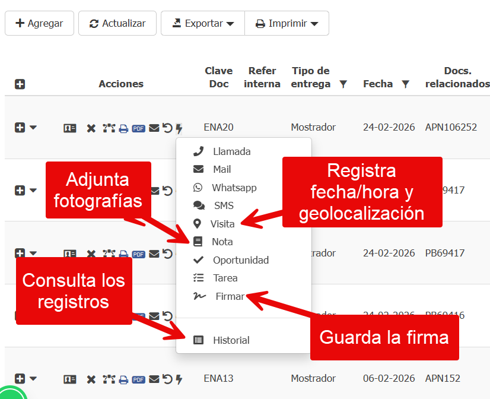Image resolution: width=490 pixels, height=399 pixels.
Task: Filter the Tipo de entrega column
Action: coord(343,84)
